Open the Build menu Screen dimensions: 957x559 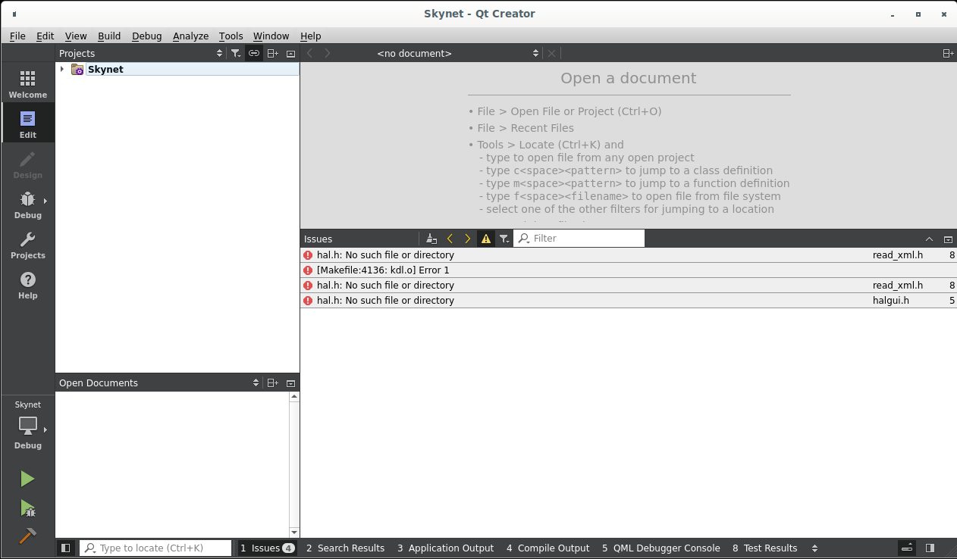pos(109,36)
